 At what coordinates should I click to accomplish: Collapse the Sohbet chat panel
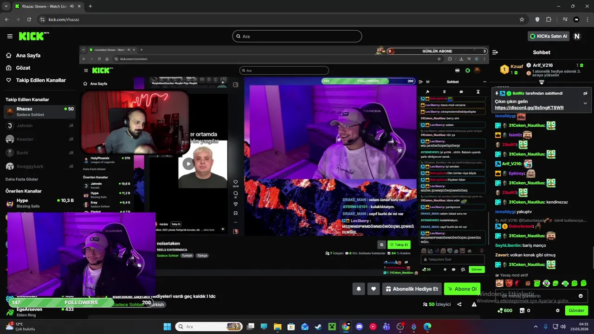coord(495,52)
